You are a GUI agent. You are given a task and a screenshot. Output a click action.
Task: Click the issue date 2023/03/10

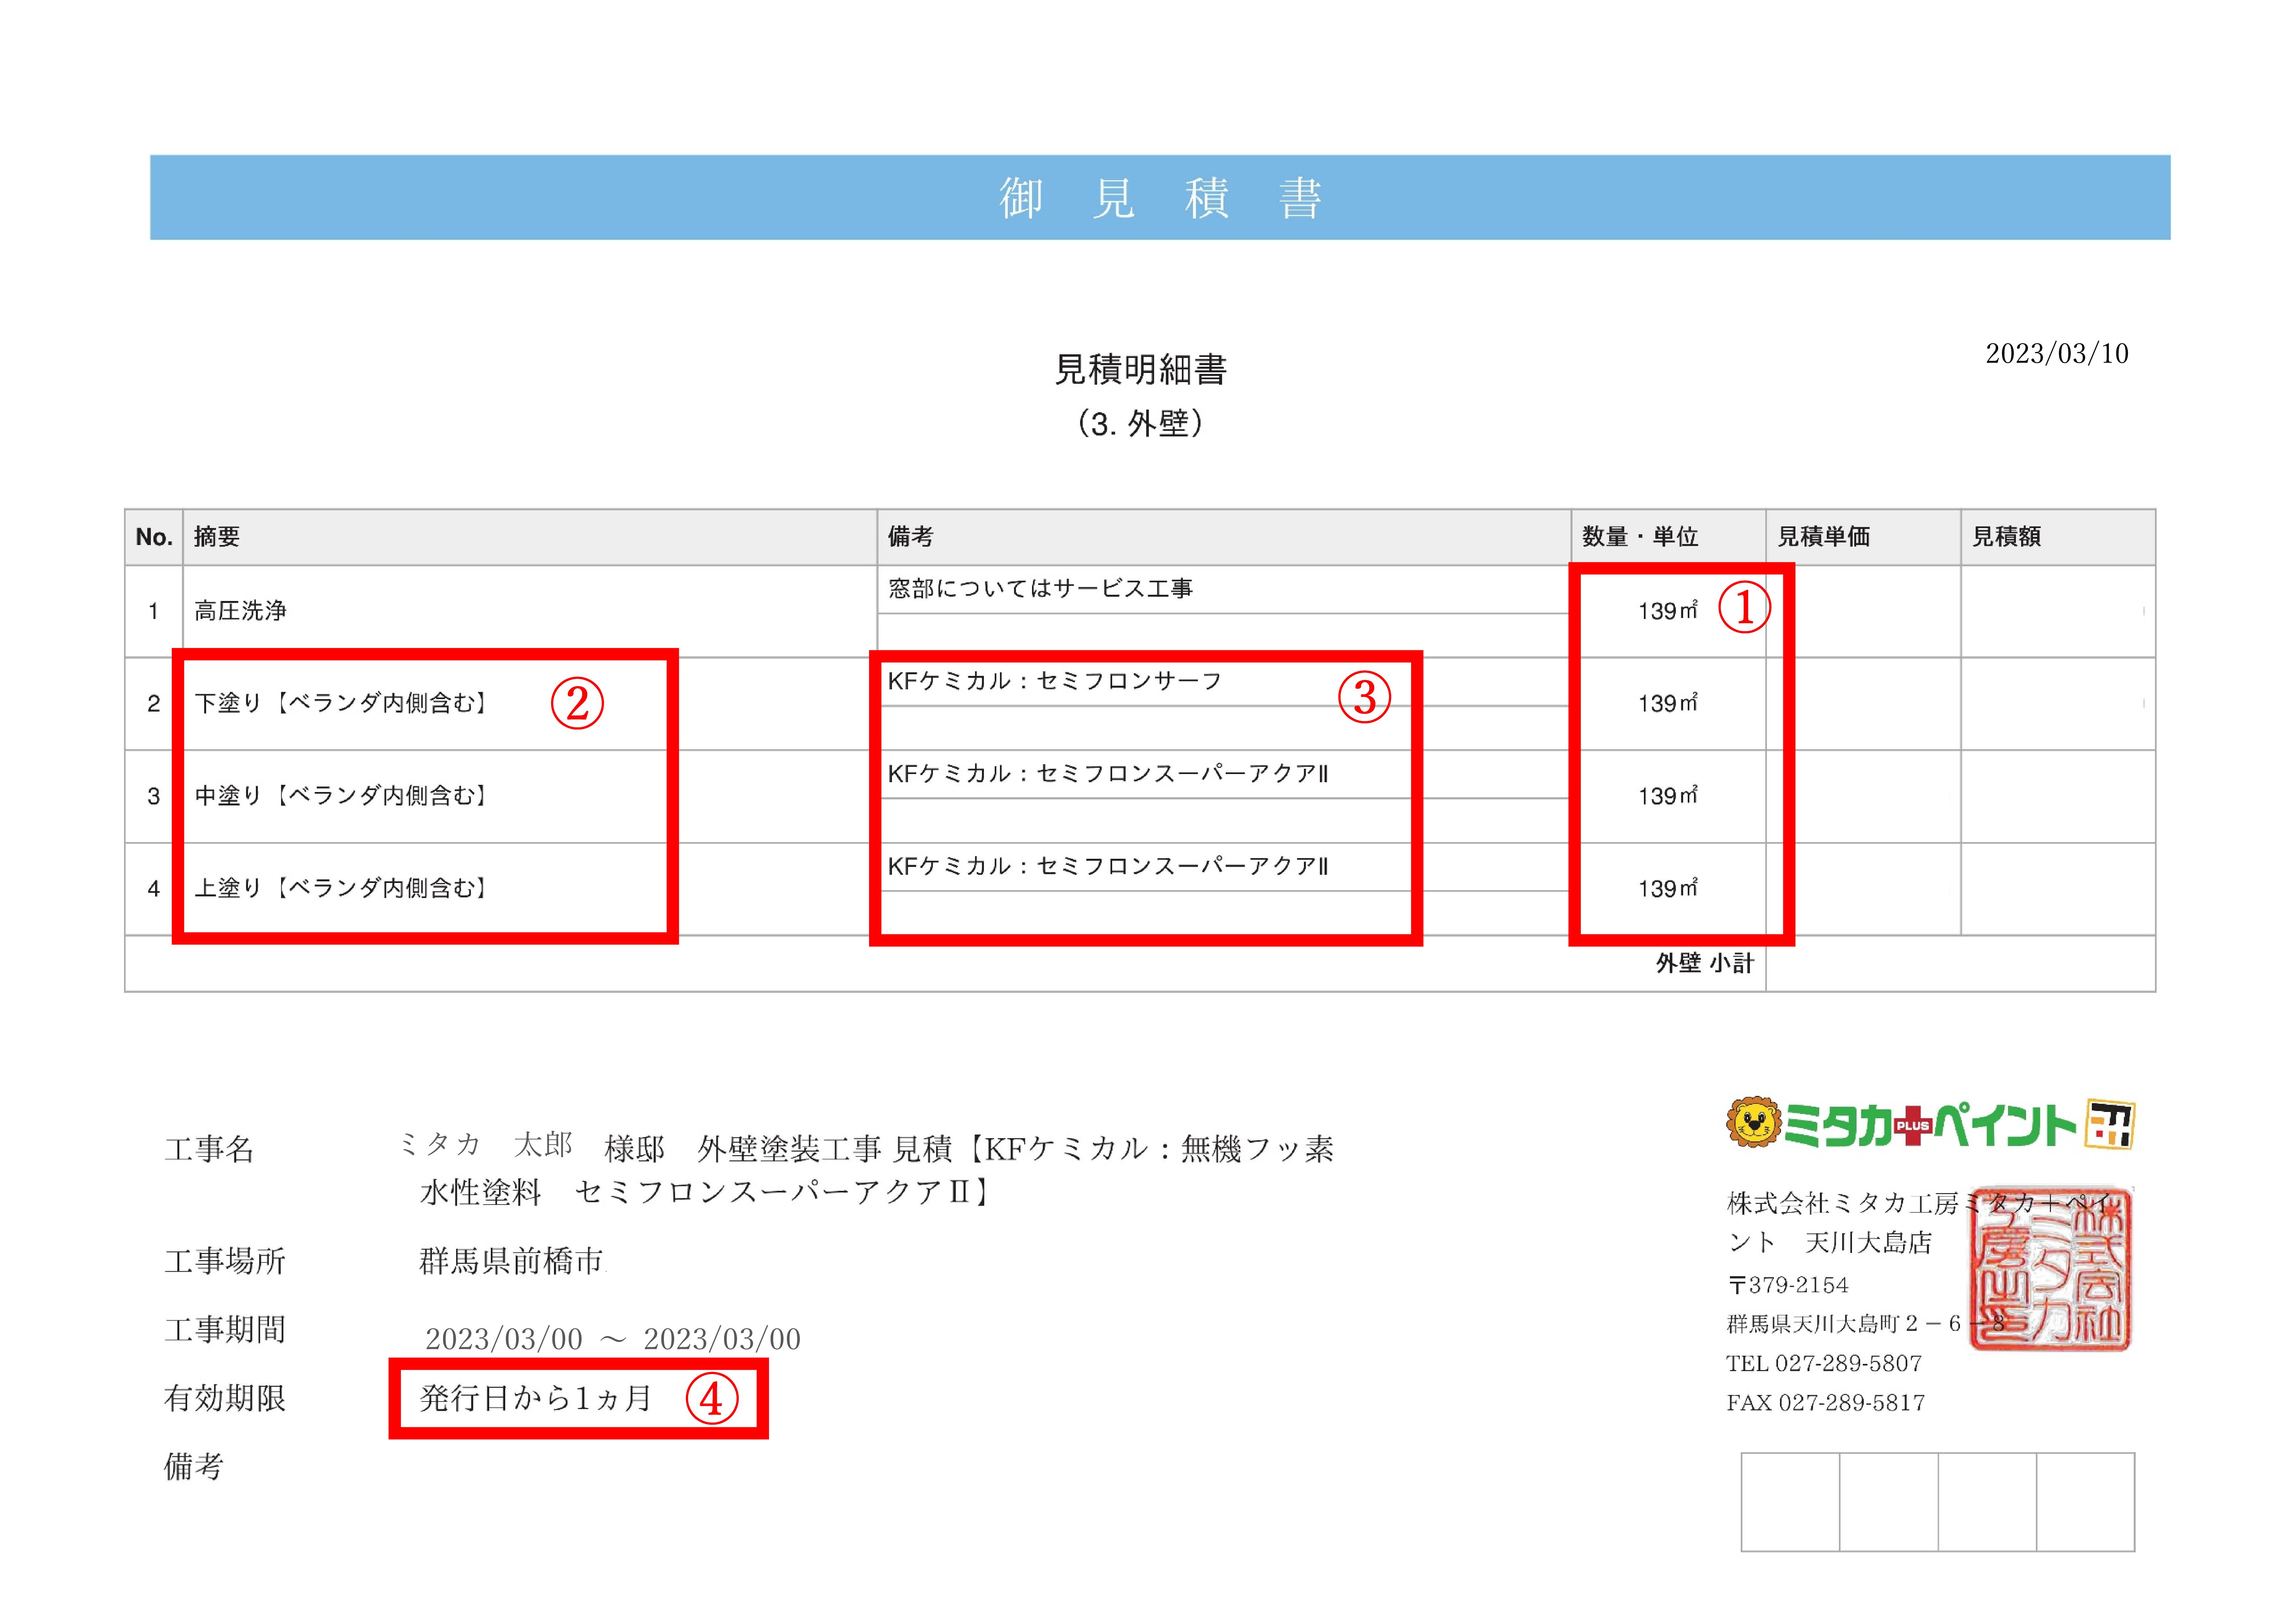coord(2057,353)
